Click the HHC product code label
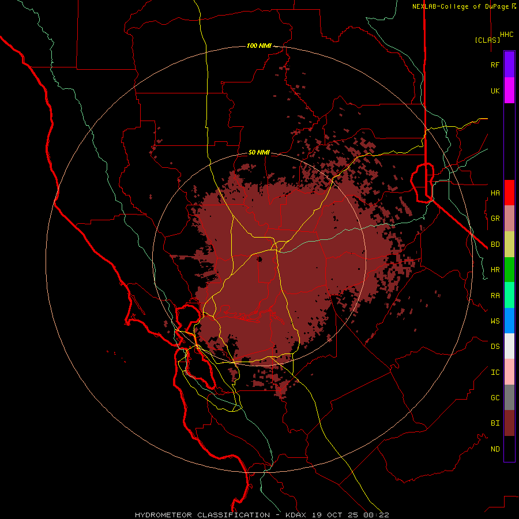The width and height of the screenshot is (519, 519). click(506, 35)
